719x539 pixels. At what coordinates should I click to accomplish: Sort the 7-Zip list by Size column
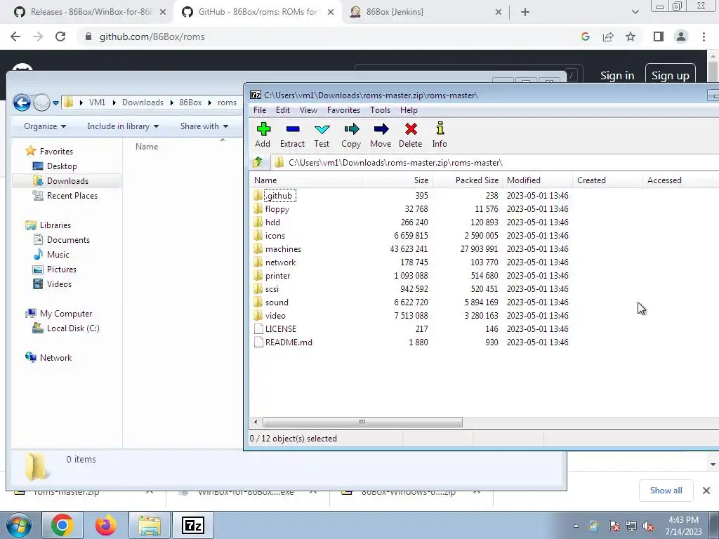coord(397,180)
